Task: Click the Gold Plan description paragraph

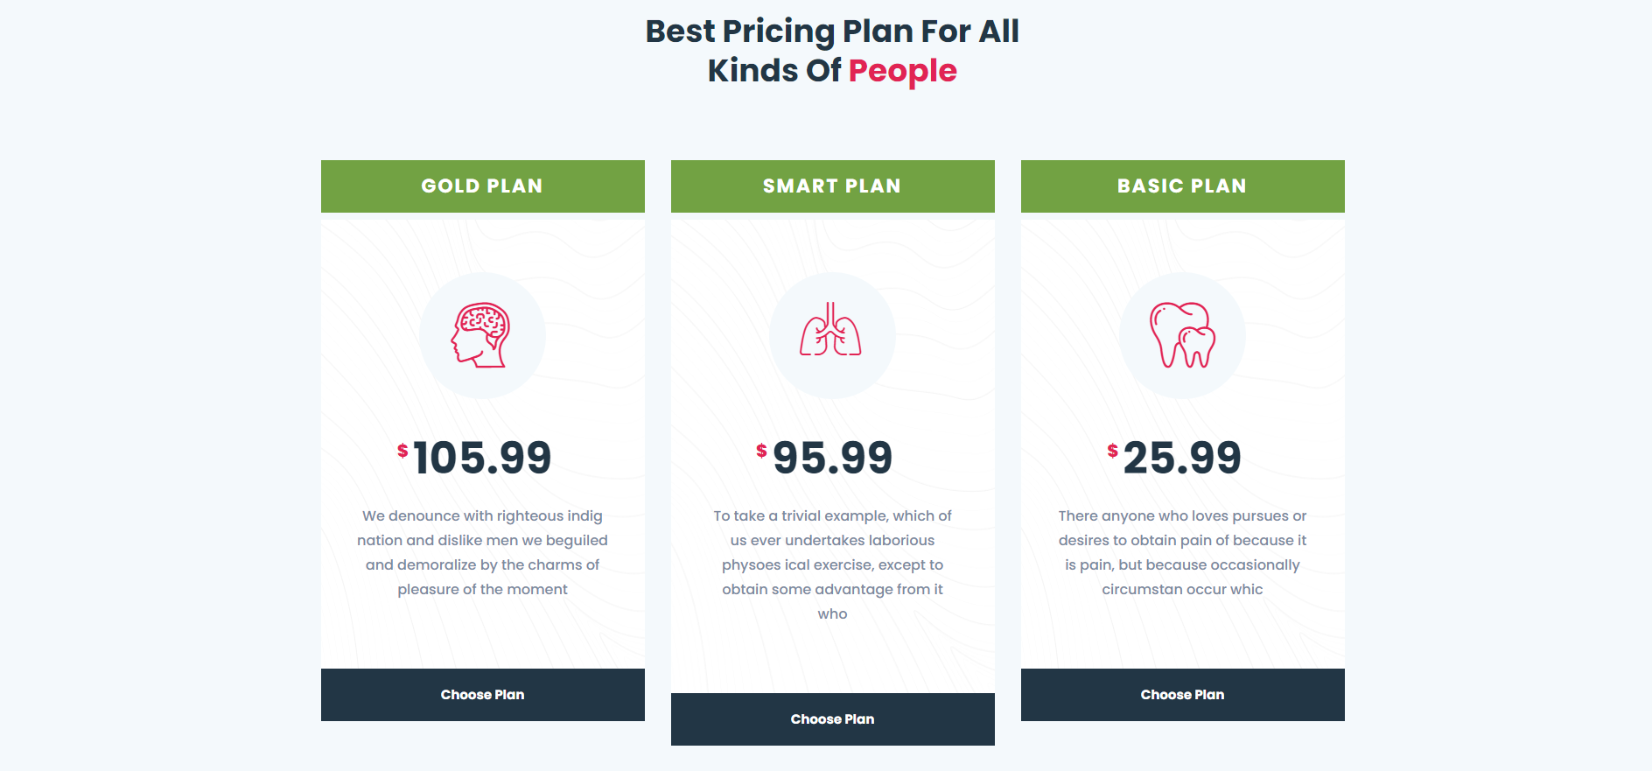Action: (x=483, y=552)
